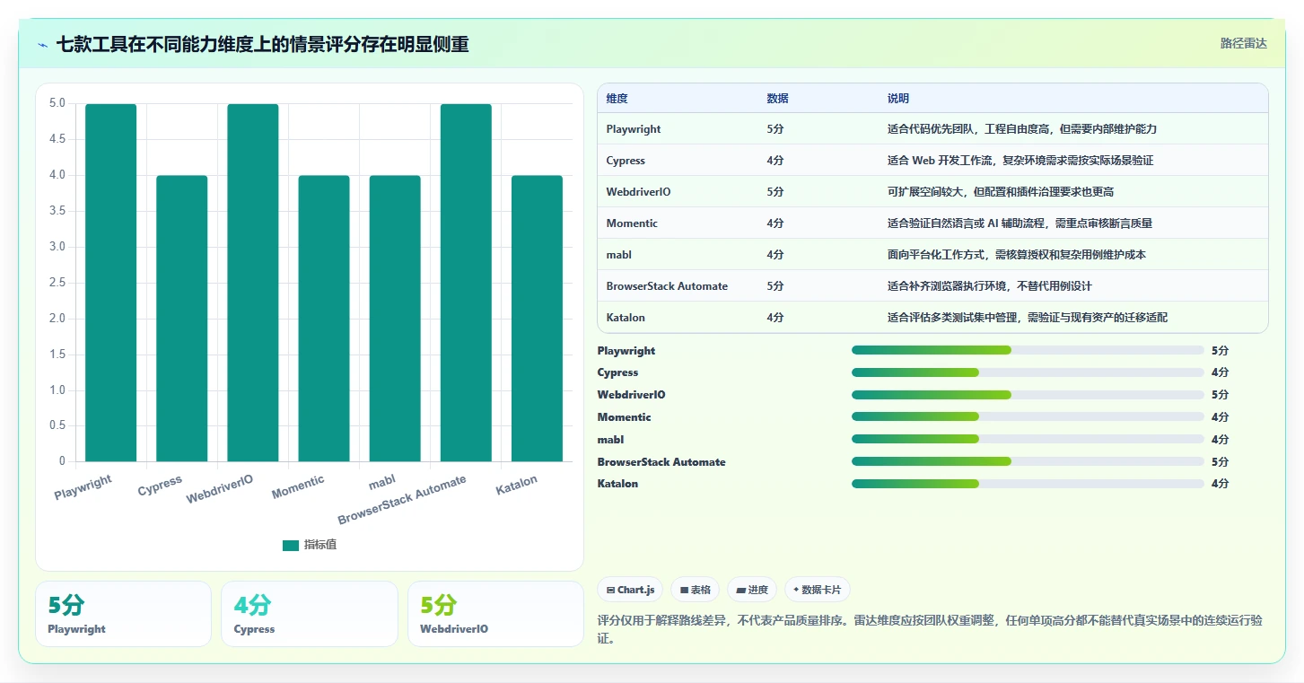Click the 指标值 legend label
This screenshot has height=683, width=1304.
click(320, 545)
